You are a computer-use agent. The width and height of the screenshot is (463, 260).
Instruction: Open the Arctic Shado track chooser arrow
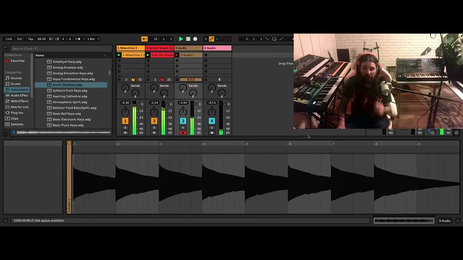[x=171, y=48]
